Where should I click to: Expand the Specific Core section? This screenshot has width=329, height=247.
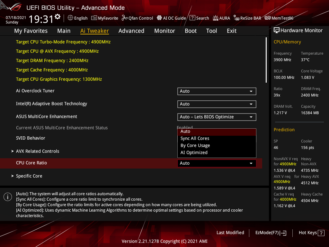[x=29, y=176]
